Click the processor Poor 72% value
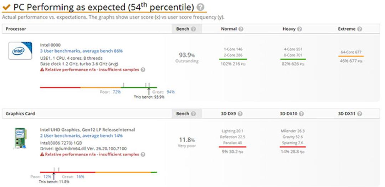This screenshot has width=385, height=187. [117, 92]
